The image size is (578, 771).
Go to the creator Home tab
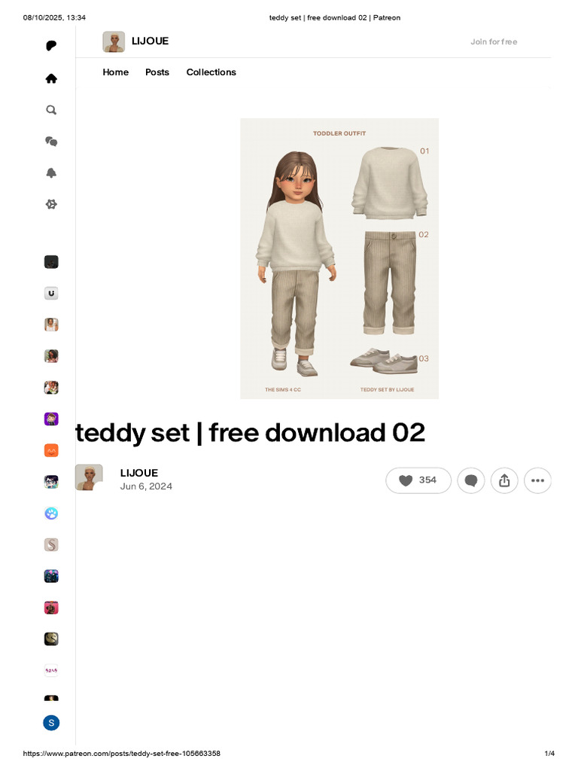(115, 72)
